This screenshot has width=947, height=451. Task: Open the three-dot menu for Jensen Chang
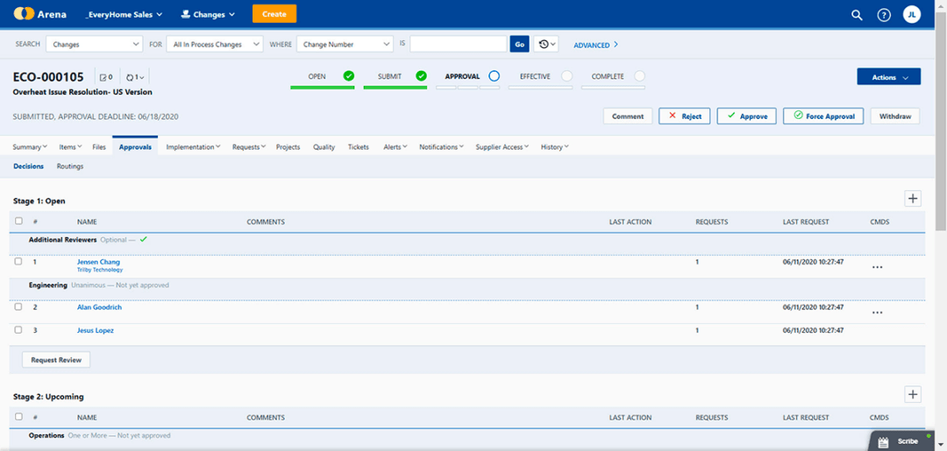(x=877, y=267)
